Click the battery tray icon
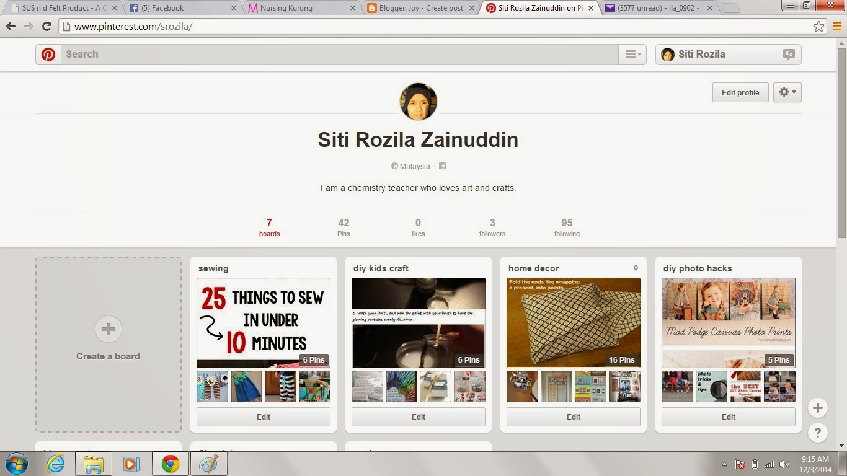Image resolution: width=847 pixels, height=476 pixels. pyautogui.click(x=755, y=464)
